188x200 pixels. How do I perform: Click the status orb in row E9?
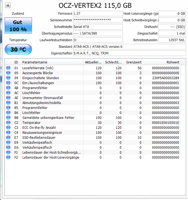[8, 142]
